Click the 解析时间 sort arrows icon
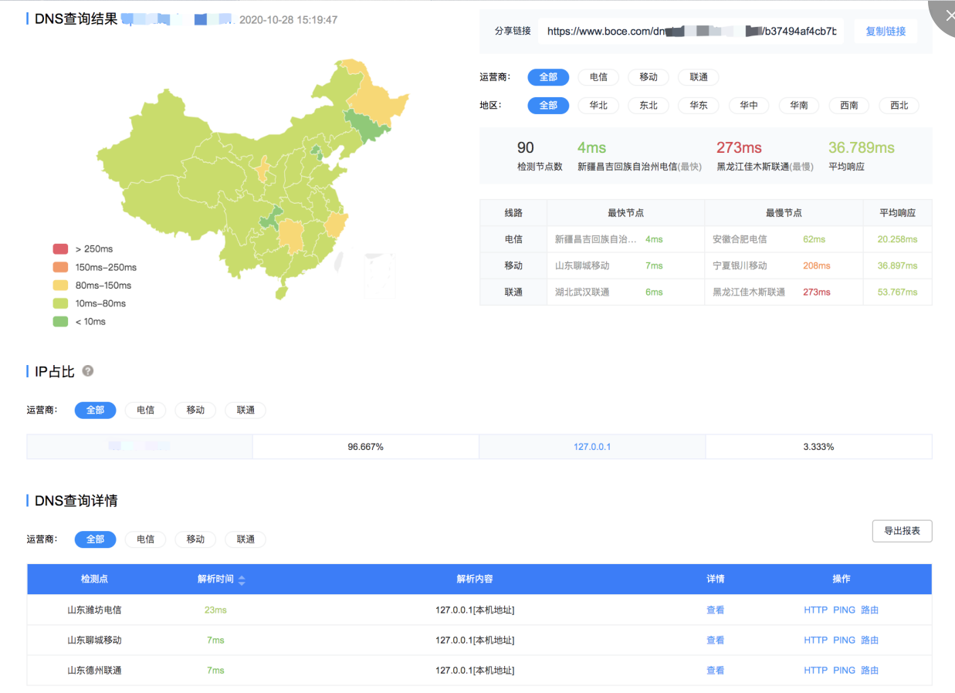Screen dimensions: 955x693 (x=242, y=580)
